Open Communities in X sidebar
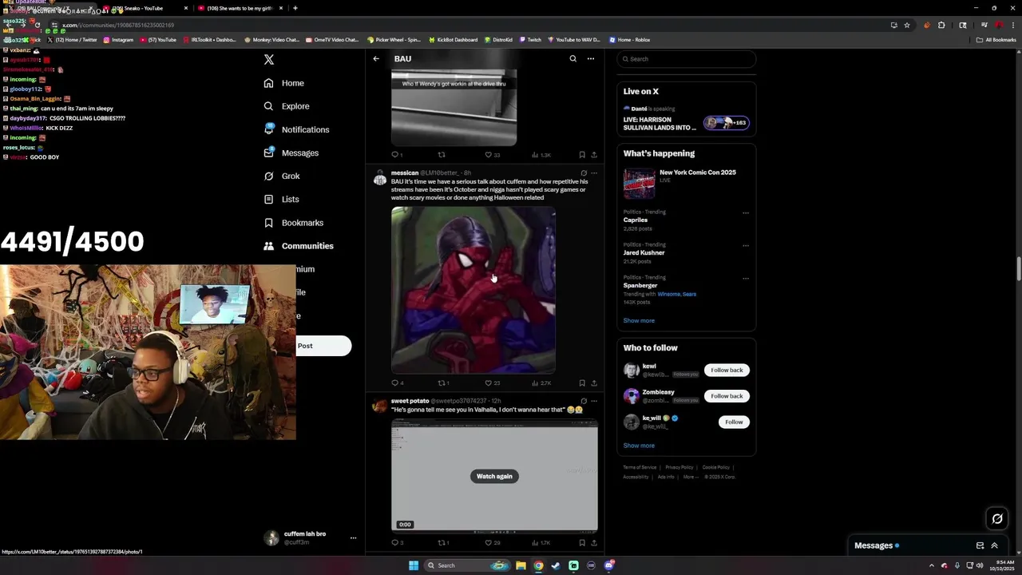 pyautogui.click(x=299, y=246)
